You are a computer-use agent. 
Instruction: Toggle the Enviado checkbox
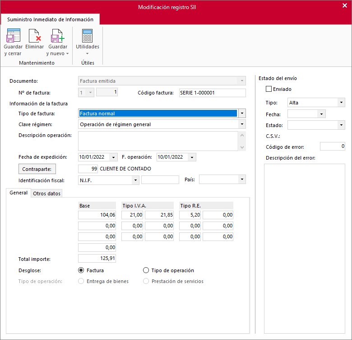tap(269, 89)
